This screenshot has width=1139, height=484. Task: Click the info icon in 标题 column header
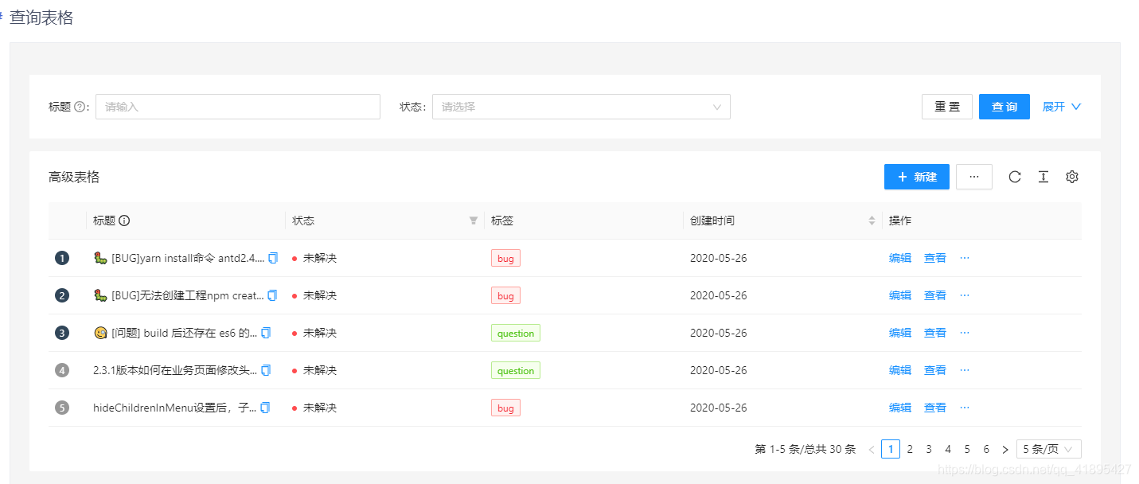tap(124, 221)
